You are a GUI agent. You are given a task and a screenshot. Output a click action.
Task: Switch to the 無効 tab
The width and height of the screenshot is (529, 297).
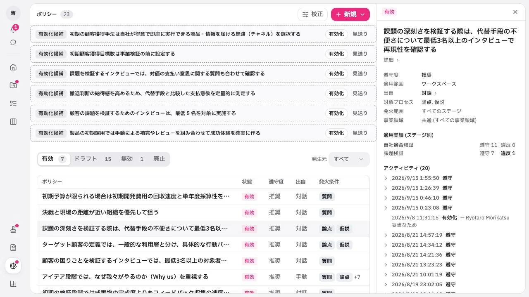click(x=132, y=159)
